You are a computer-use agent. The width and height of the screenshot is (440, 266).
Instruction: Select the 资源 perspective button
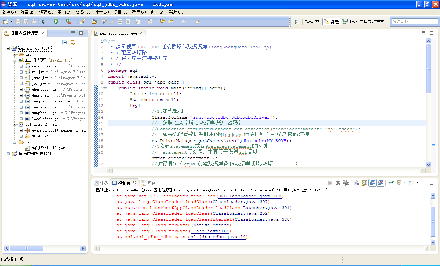tap(332, 22)
